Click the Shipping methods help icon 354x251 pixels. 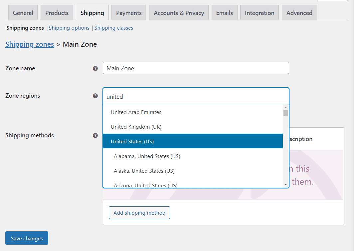coord(95,135)
